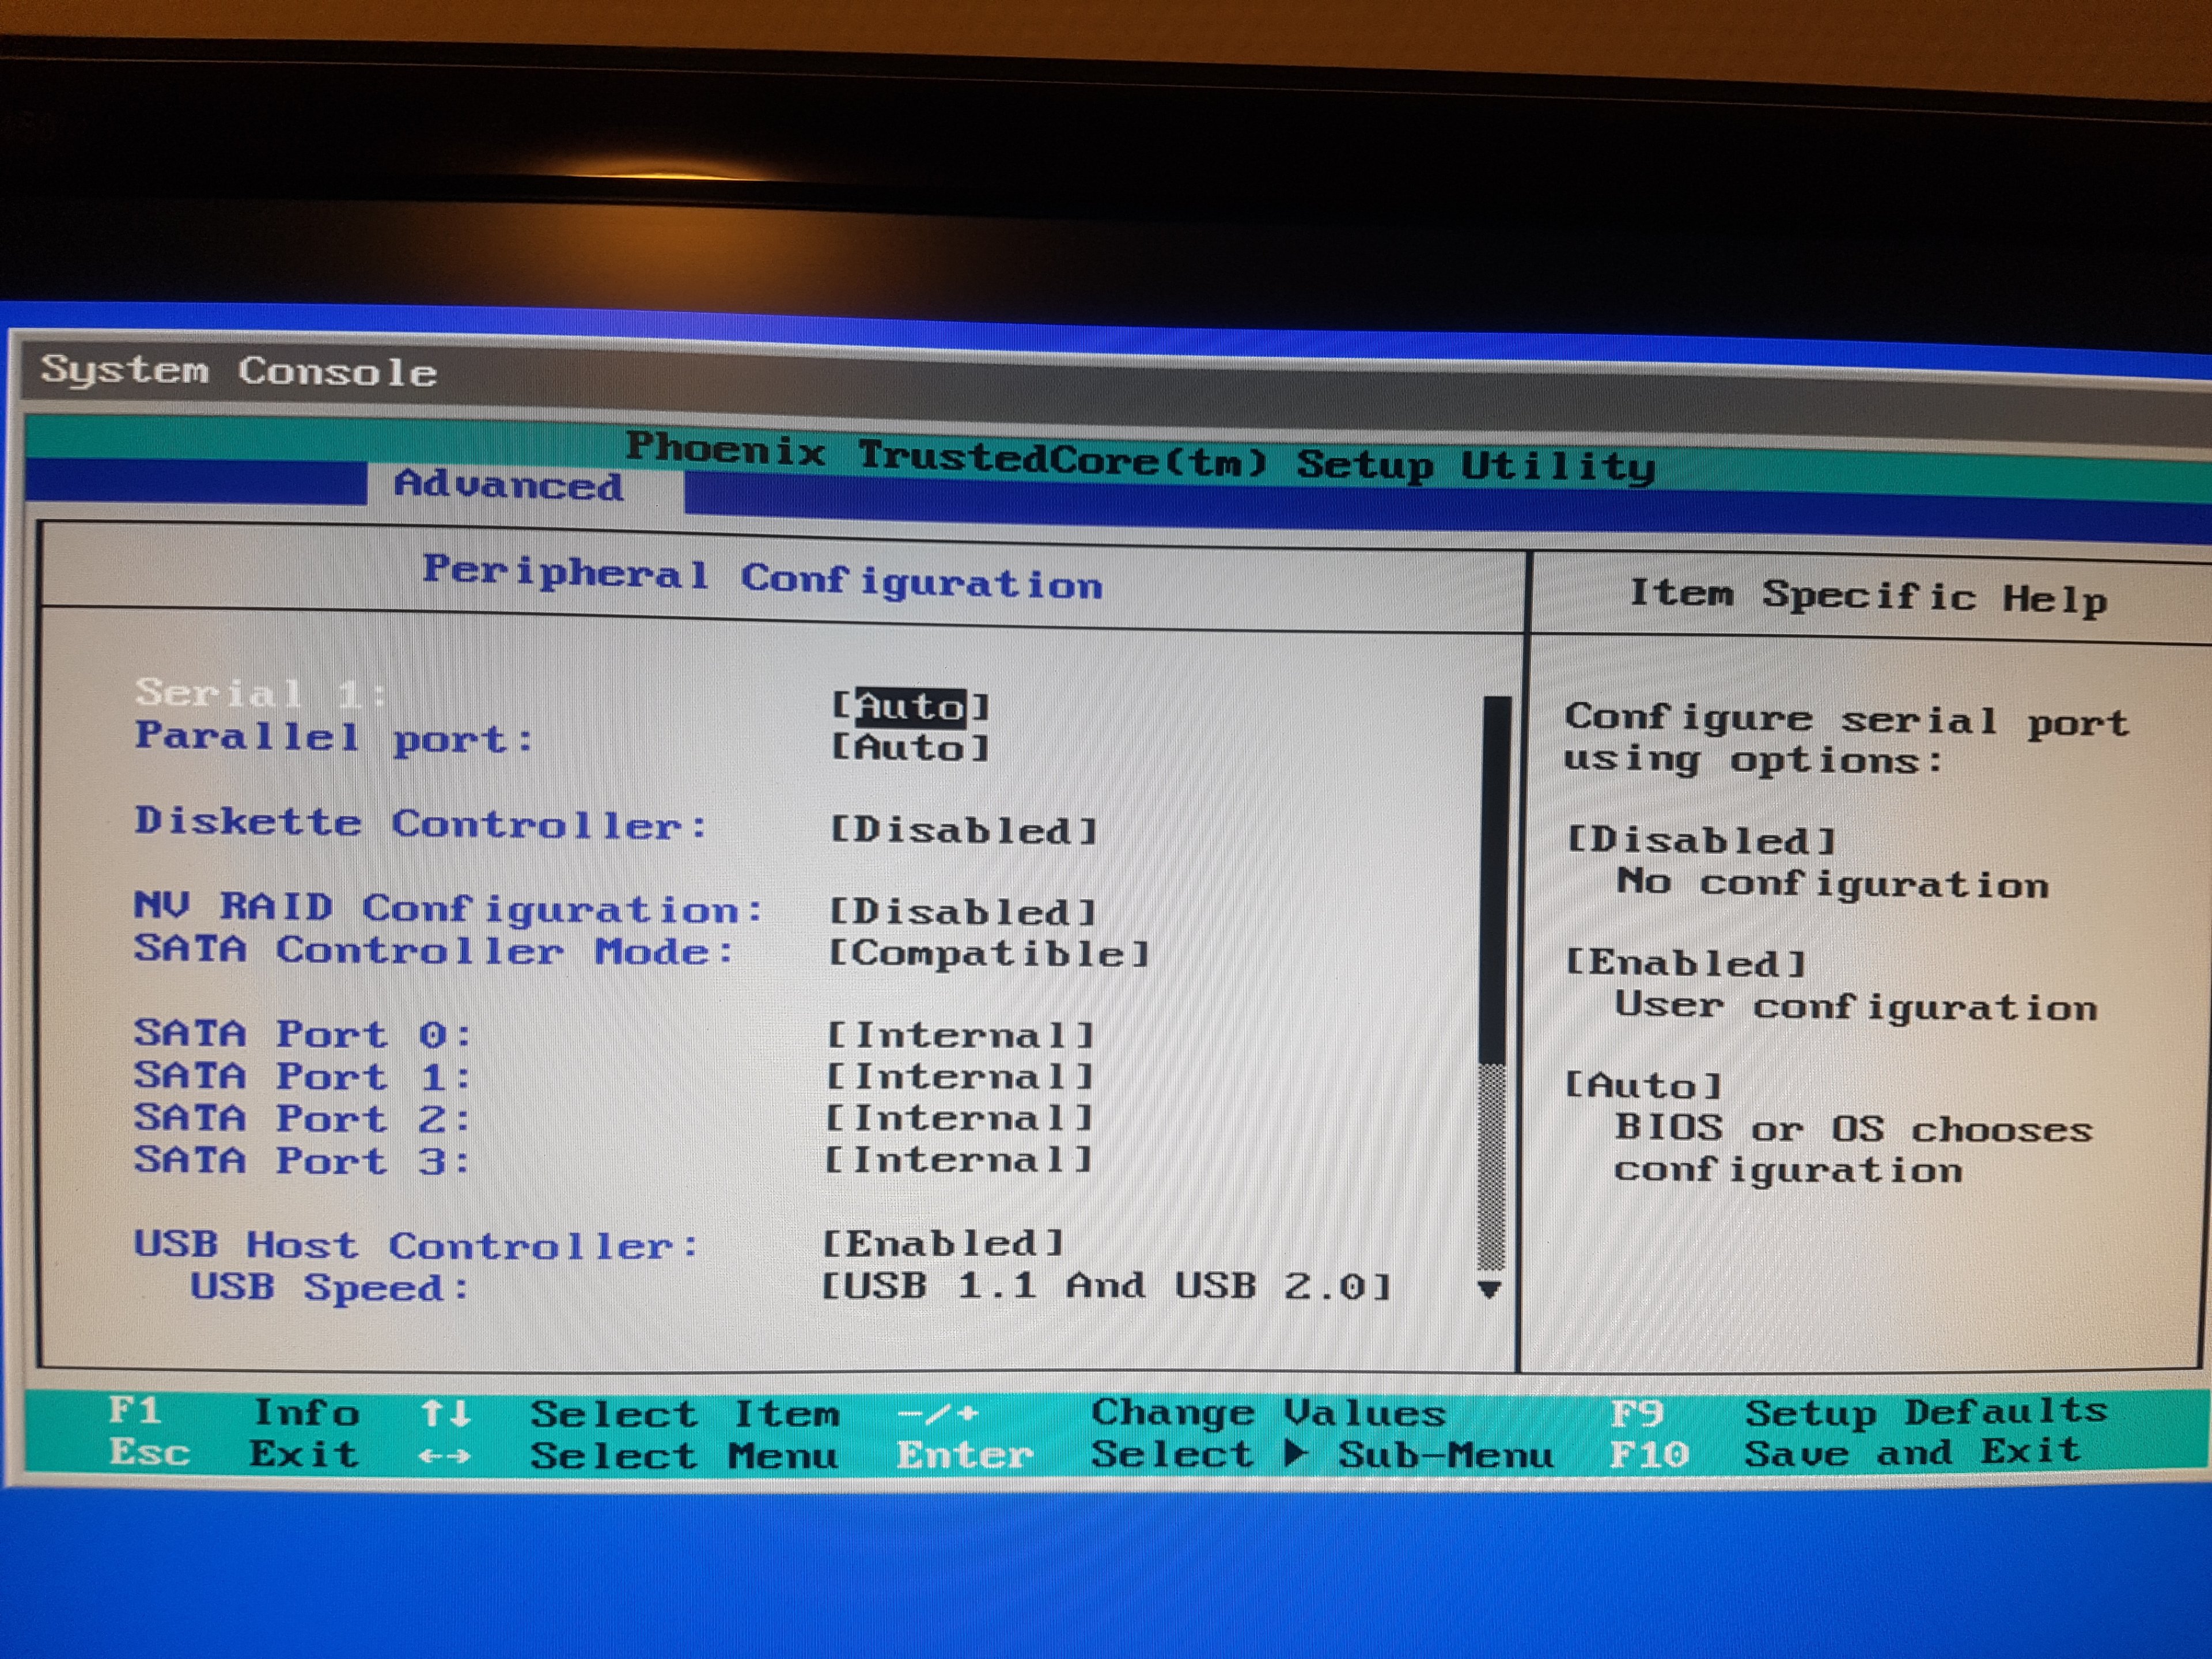This screenshot has width=2212, height=1659.
Task: Click the 'No configuration' help text
Action: point(1832,883)
